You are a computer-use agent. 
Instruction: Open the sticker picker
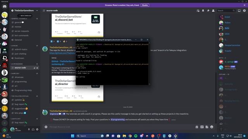207,127
